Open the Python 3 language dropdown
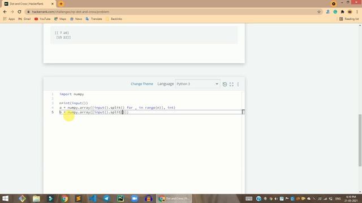 197,84
